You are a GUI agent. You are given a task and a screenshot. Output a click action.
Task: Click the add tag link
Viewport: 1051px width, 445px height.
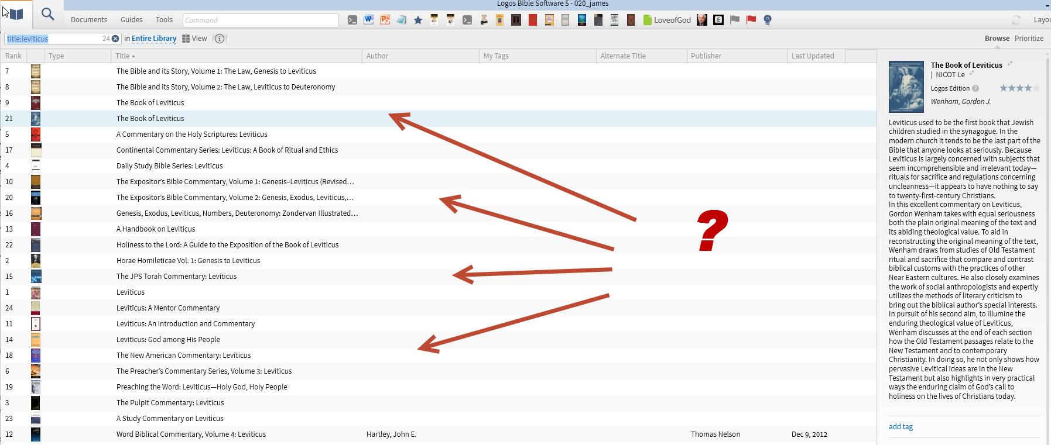[x=901, y=427]
